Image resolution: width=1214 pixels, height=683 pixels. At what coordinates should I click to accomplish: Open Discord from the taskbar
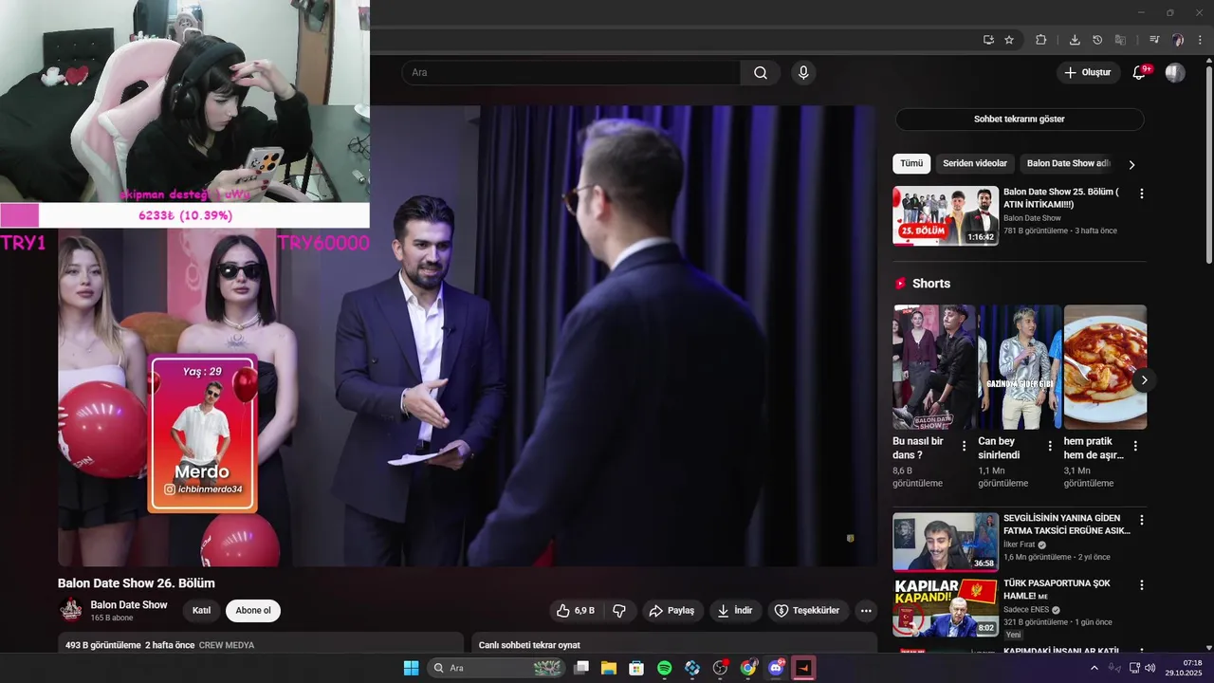tap(776, 668)
